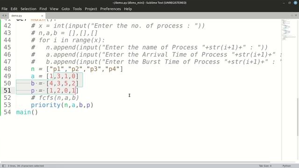Change Tab Size setting in status bar

(265, 166)
